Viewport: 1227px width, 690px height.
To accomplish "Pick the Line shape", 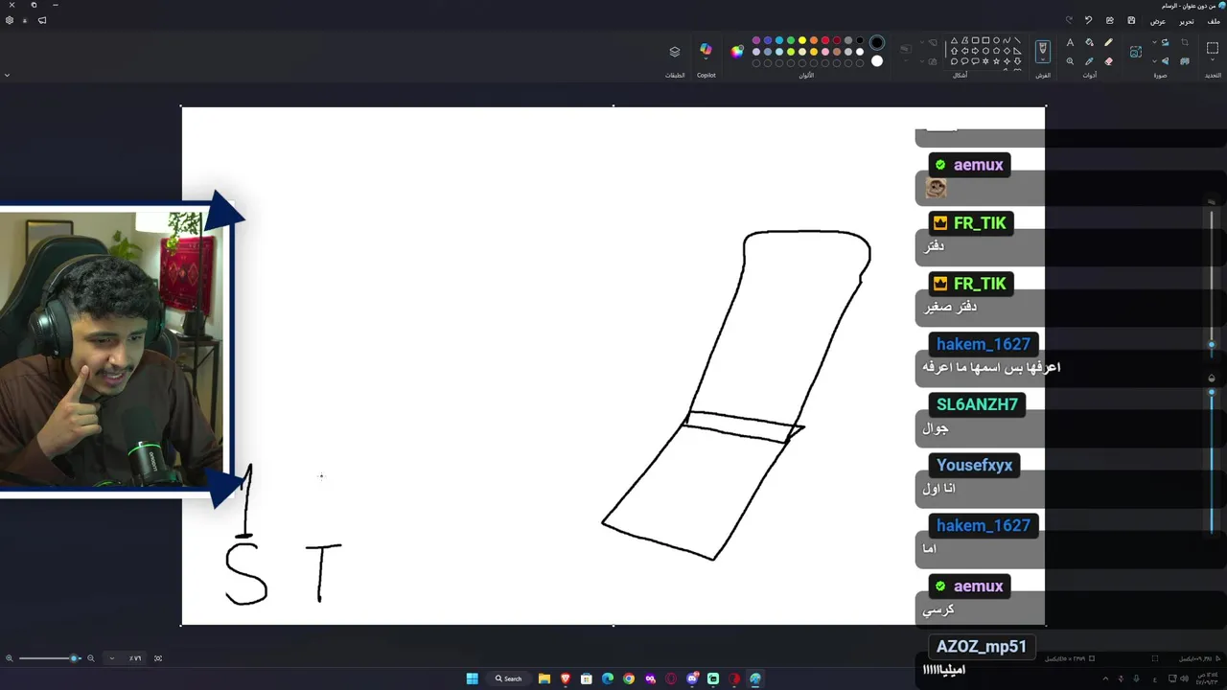I will coord(1018,40).
